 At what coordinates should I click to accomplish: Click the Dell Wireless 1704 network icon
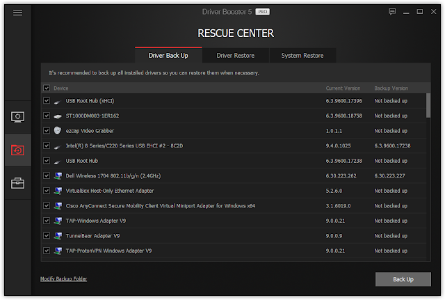coord(58,176)
